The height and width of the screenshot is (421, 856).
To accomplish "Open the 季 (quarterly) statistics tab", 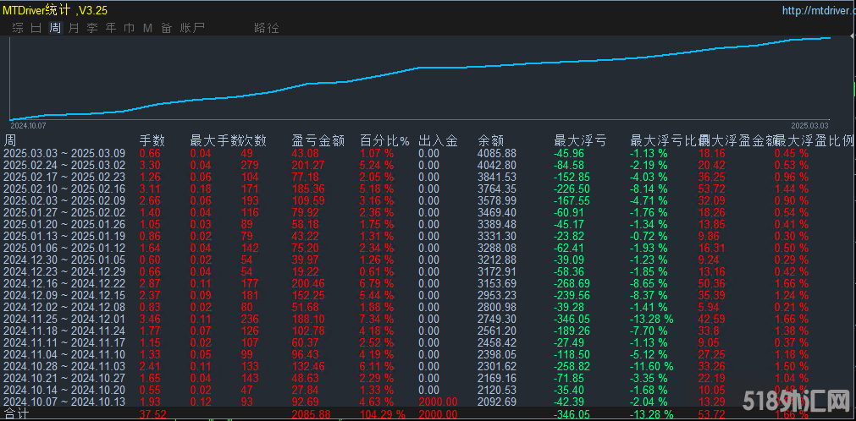I will pyautogui.click(x=92, y=28).
